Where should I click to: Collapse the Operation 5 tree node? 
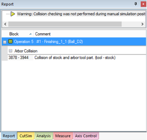pyautogui.click(x=5, y=42)
